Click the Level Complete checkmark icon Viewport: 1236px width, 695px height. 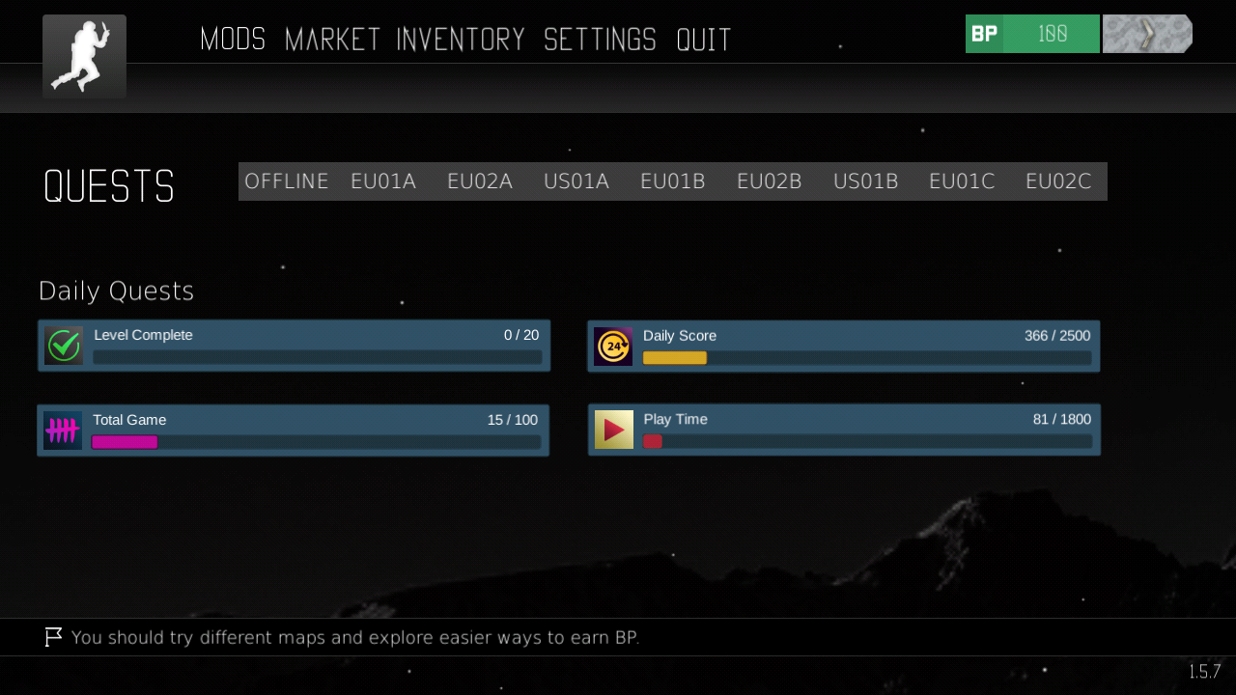click(x=64, y=346)
